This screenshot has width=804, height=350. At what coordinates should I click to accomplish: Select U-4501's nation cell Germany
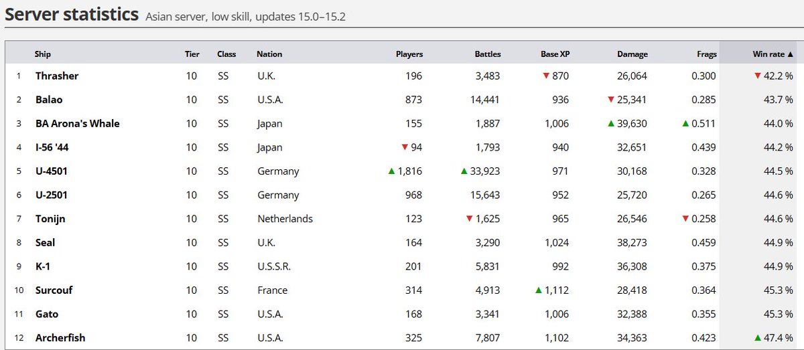pos(277,171)
